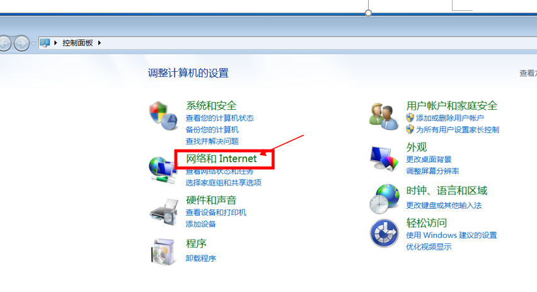The image size is (537, 292).
Task: Expand the arrow after 控制面板 breadcrumb
Action: pos(100,43)
